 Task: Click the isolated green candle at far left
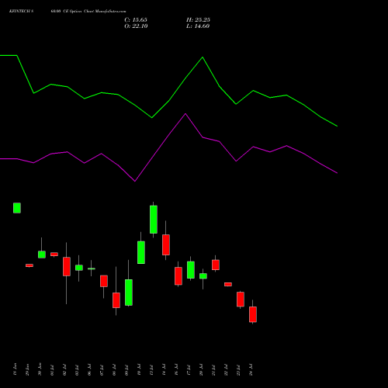tap(17, 208)
